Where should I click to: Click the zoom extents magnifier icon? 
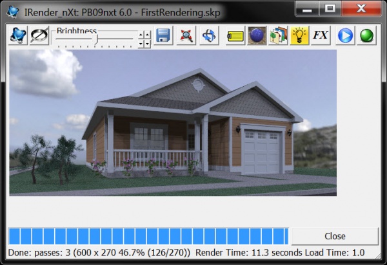pyautogui.click(x=186, y=35)
